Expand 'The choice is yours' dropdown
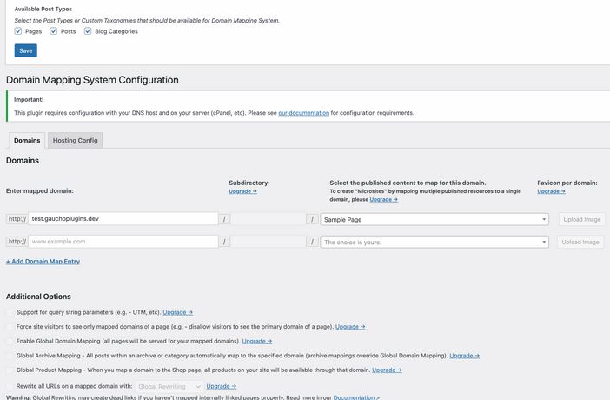Screen dimensions: 610x400 click(434, 242)
